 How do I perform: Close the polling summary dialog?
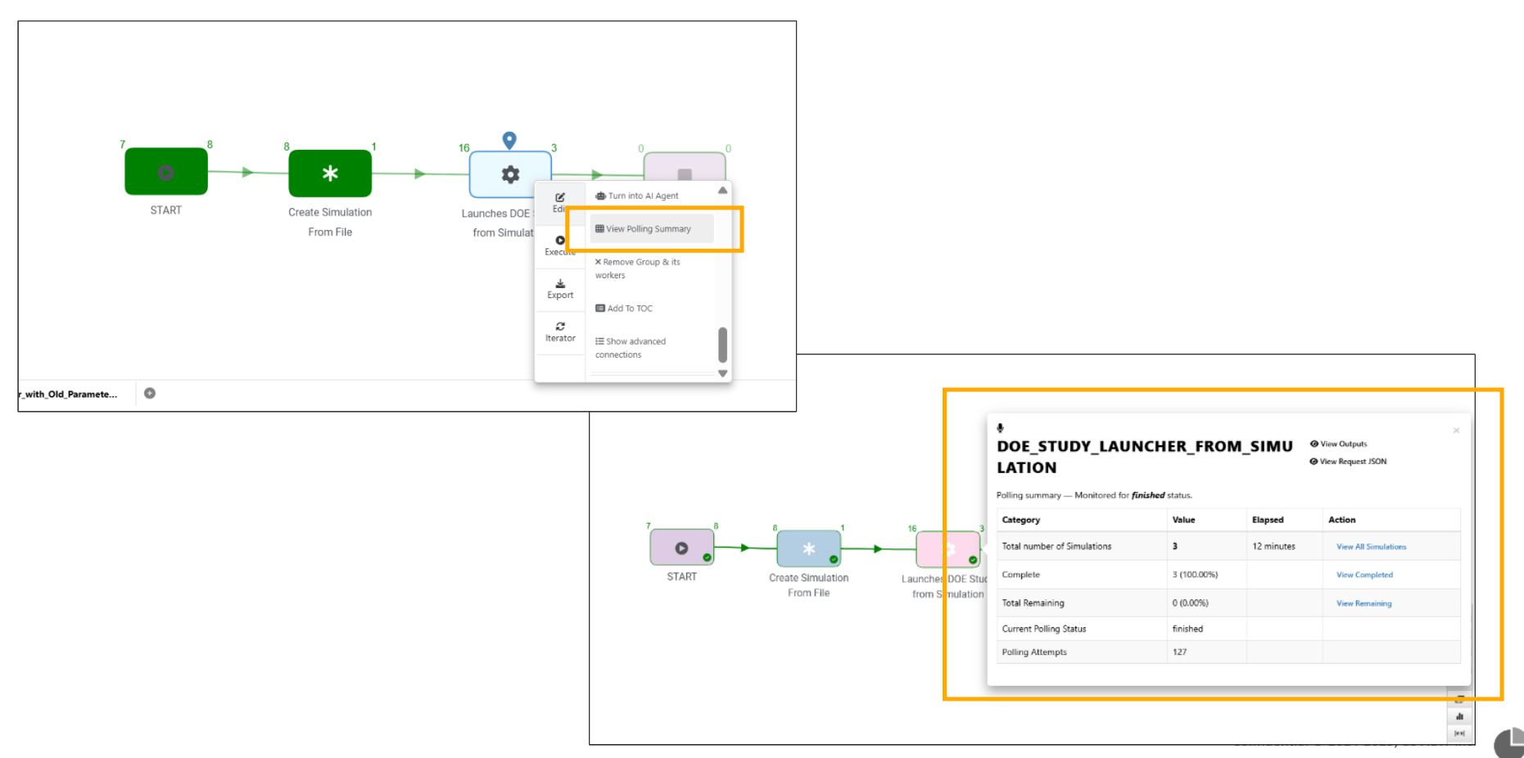[1456, 431]
